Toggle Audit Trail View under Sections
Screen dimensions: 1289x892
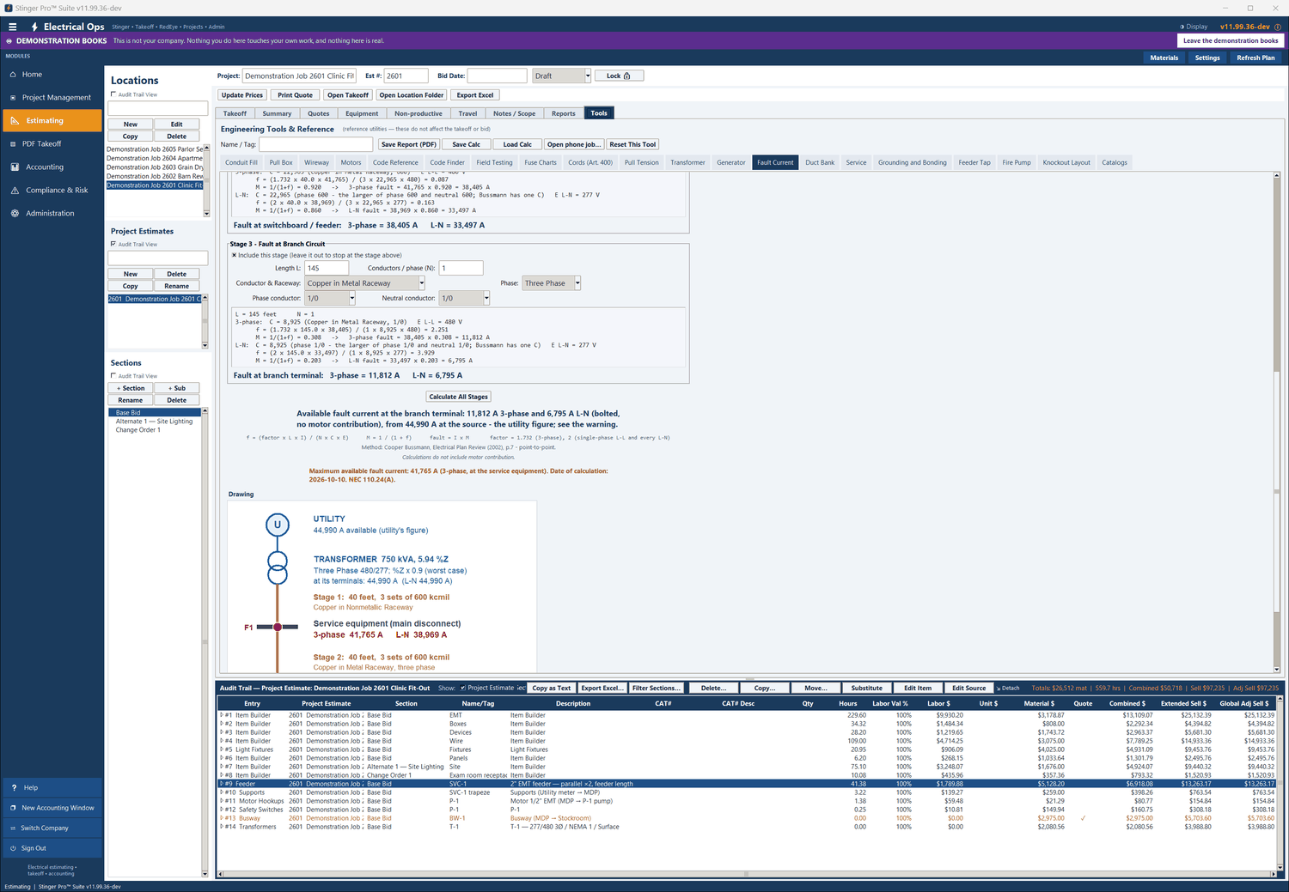[x=113, y=376]
